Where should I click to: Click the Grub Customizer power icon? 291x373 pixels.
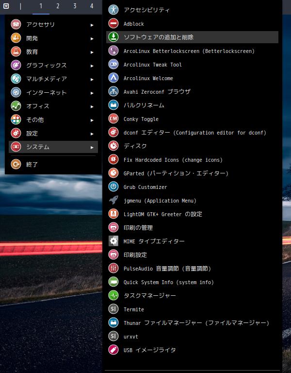click(x=113, y=186)
